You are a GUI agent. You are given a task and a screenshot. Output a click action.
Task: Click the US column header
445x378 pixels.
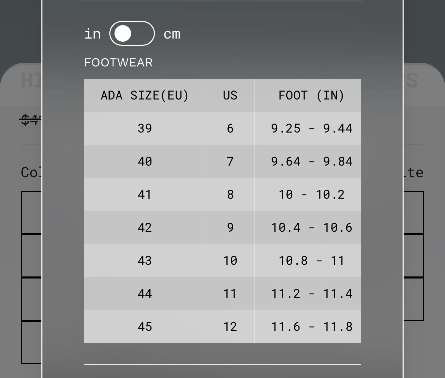click(x=230, y=95)
